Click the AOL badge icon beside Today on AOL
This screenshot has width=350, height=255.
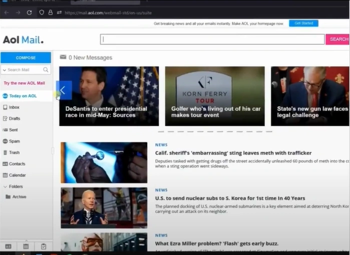(5, 96)
